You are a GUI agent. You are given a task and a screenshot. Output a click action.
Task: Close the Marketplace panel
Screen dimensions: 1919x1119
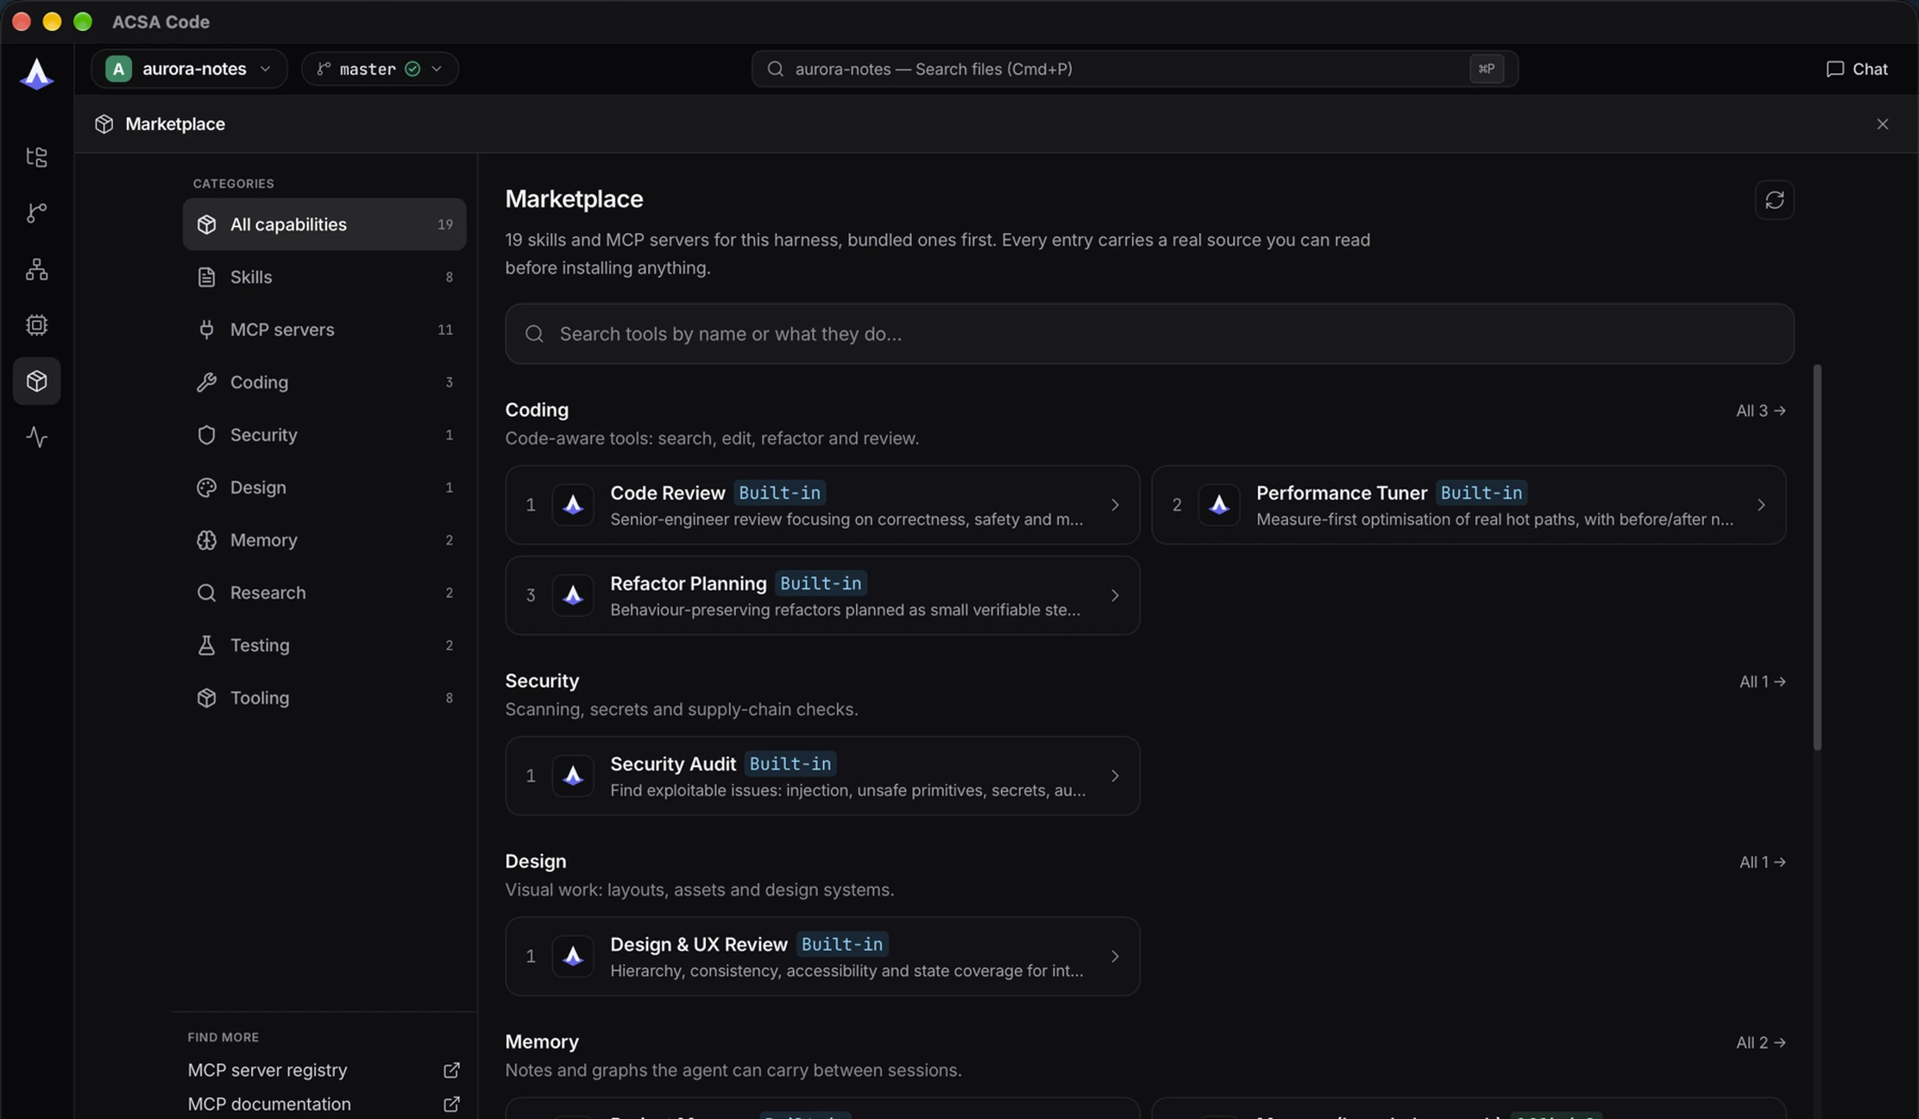coord(1882,124)
